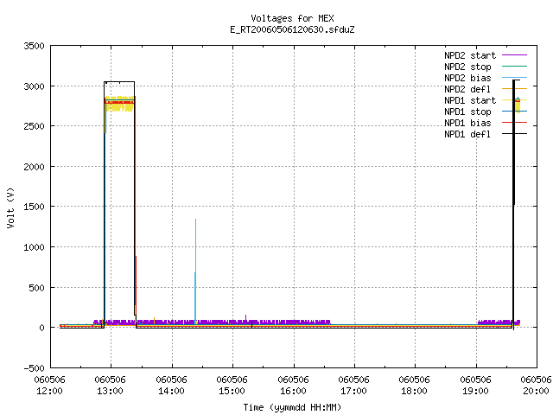
Task: Click the 20:00 x-axis tick label
Action: point(536,391)
